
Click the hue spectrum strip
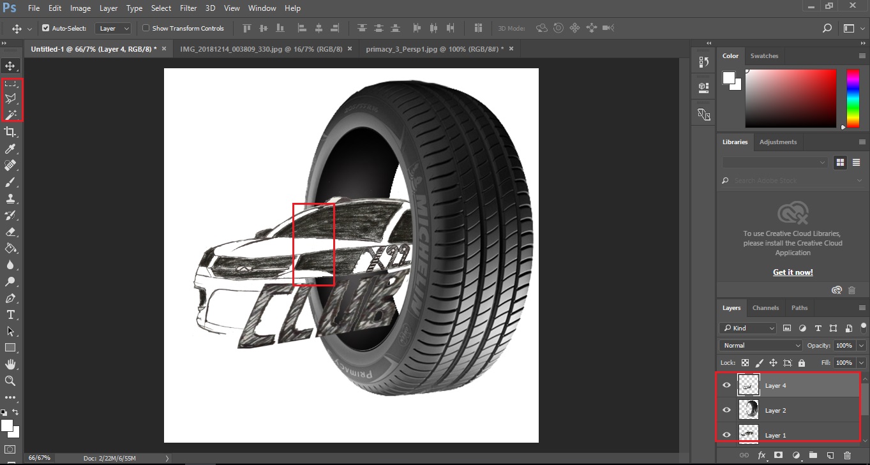tap(853, 98)
